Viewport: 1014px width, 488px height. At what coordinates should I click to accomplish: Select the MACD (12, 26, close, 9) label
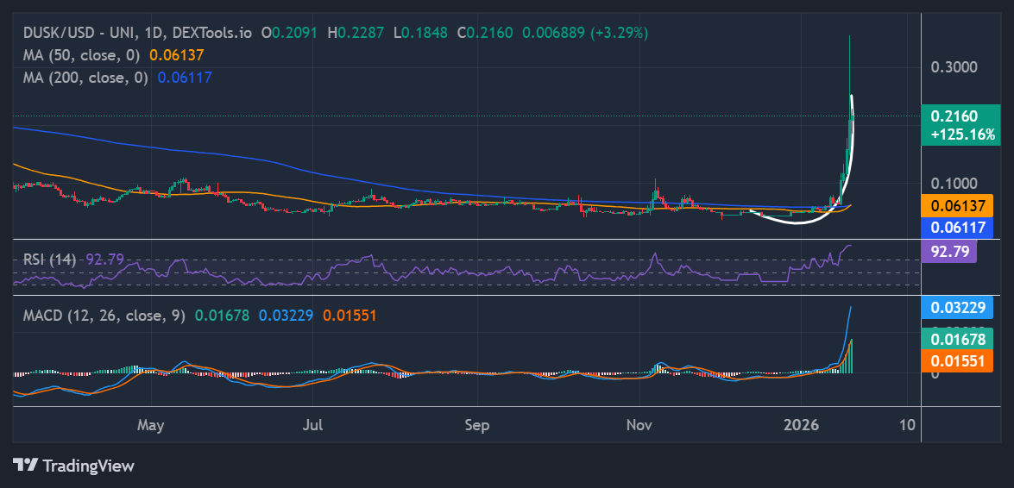pos(104,316)
